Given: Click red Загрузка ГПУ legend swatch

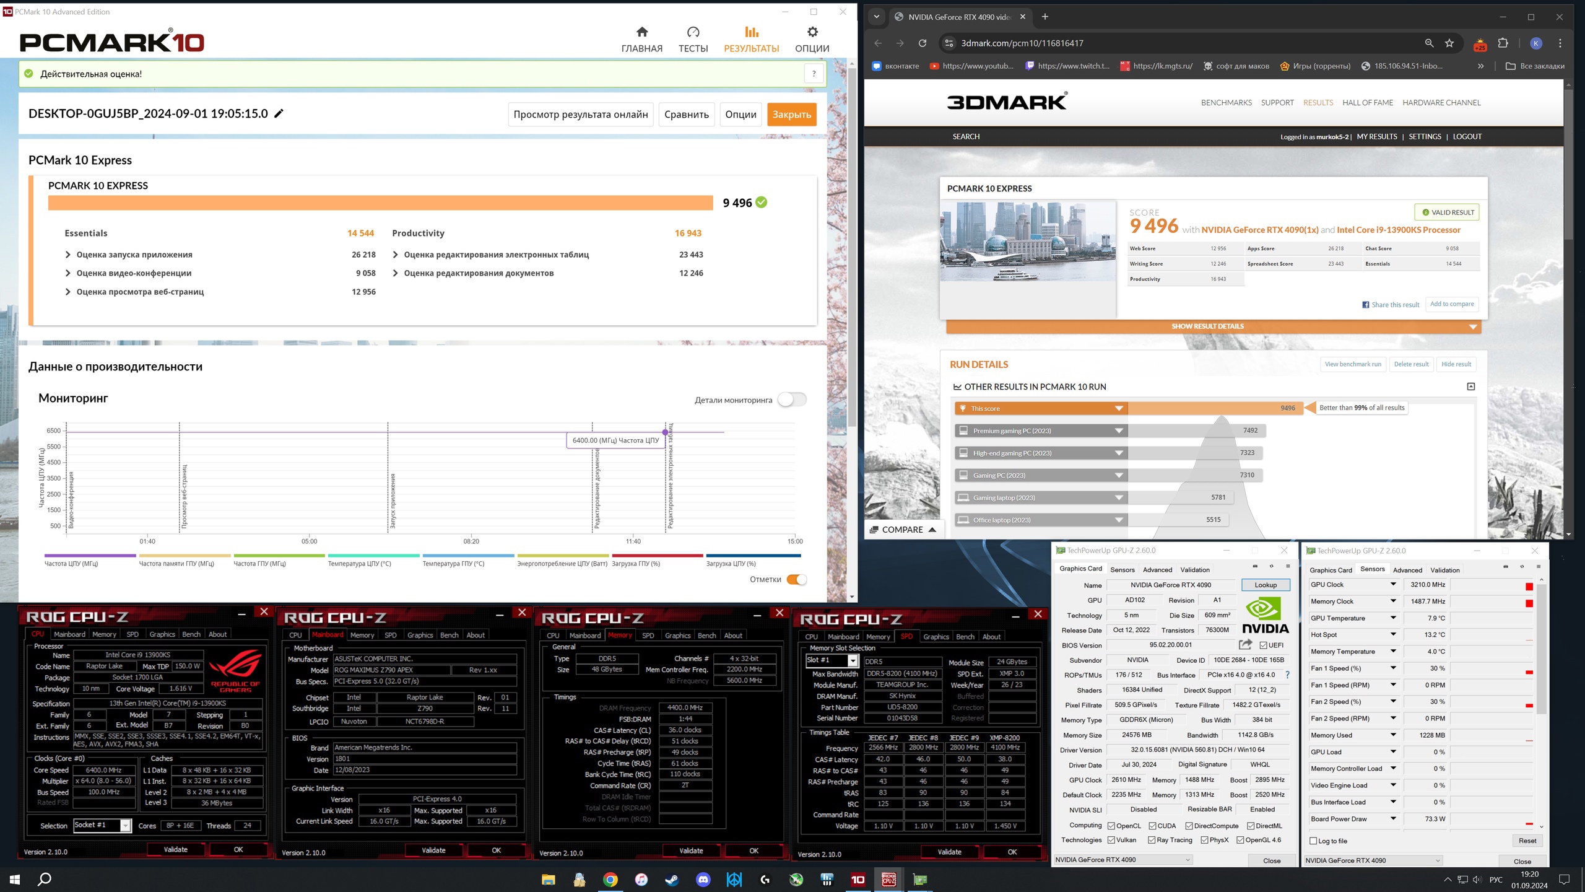Looking at the screenshot, I should click(x=657, y=556).
